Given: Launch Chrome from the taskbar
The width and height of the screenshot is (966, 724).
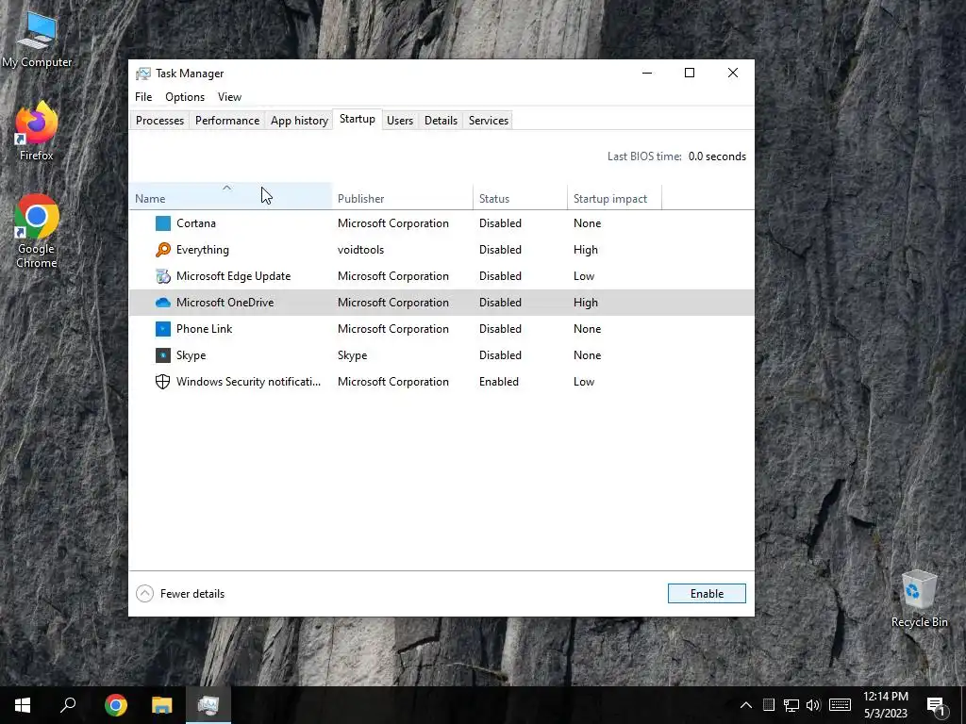Looking at the screenshot, I should [115, 705].
